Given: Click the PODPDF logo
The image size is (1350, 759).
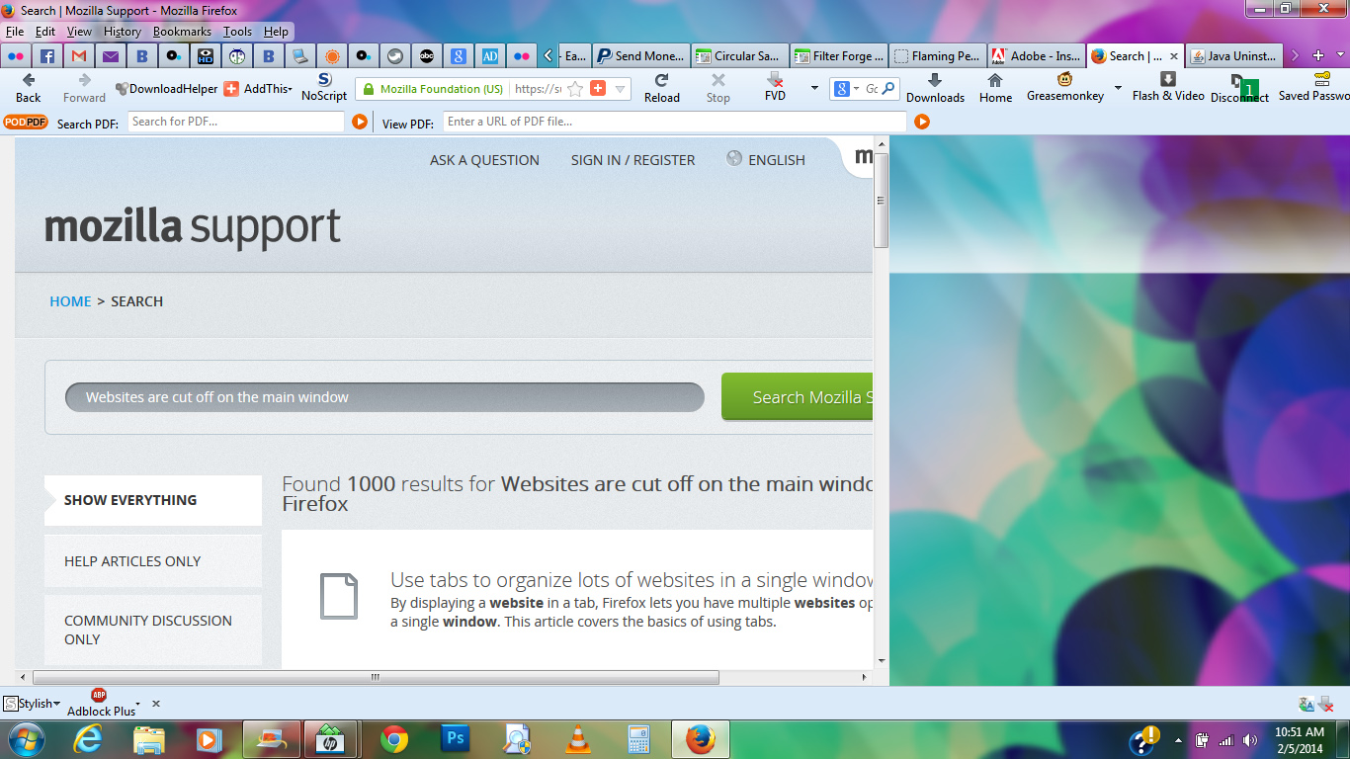Looking at the screenshot, I should [x=26, y=122].
